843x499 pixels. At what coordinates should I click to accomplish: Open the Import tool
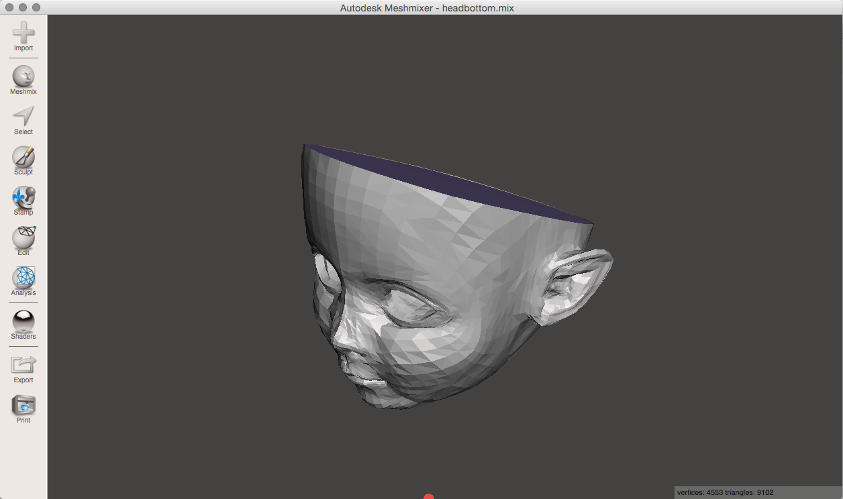[x=23, y=36]
